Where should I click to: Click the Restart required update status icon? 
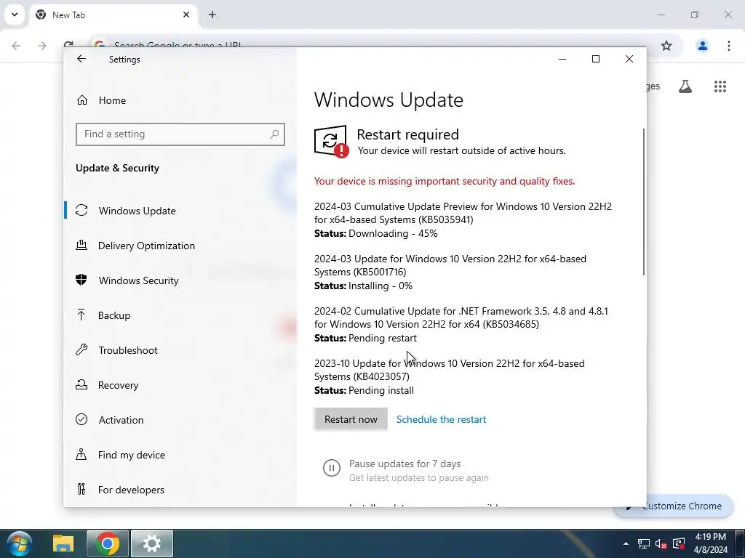(x=331, y=141)
